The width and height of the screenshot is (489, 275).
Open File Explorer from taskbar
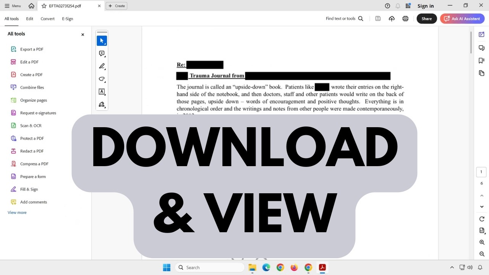[252, 267]
